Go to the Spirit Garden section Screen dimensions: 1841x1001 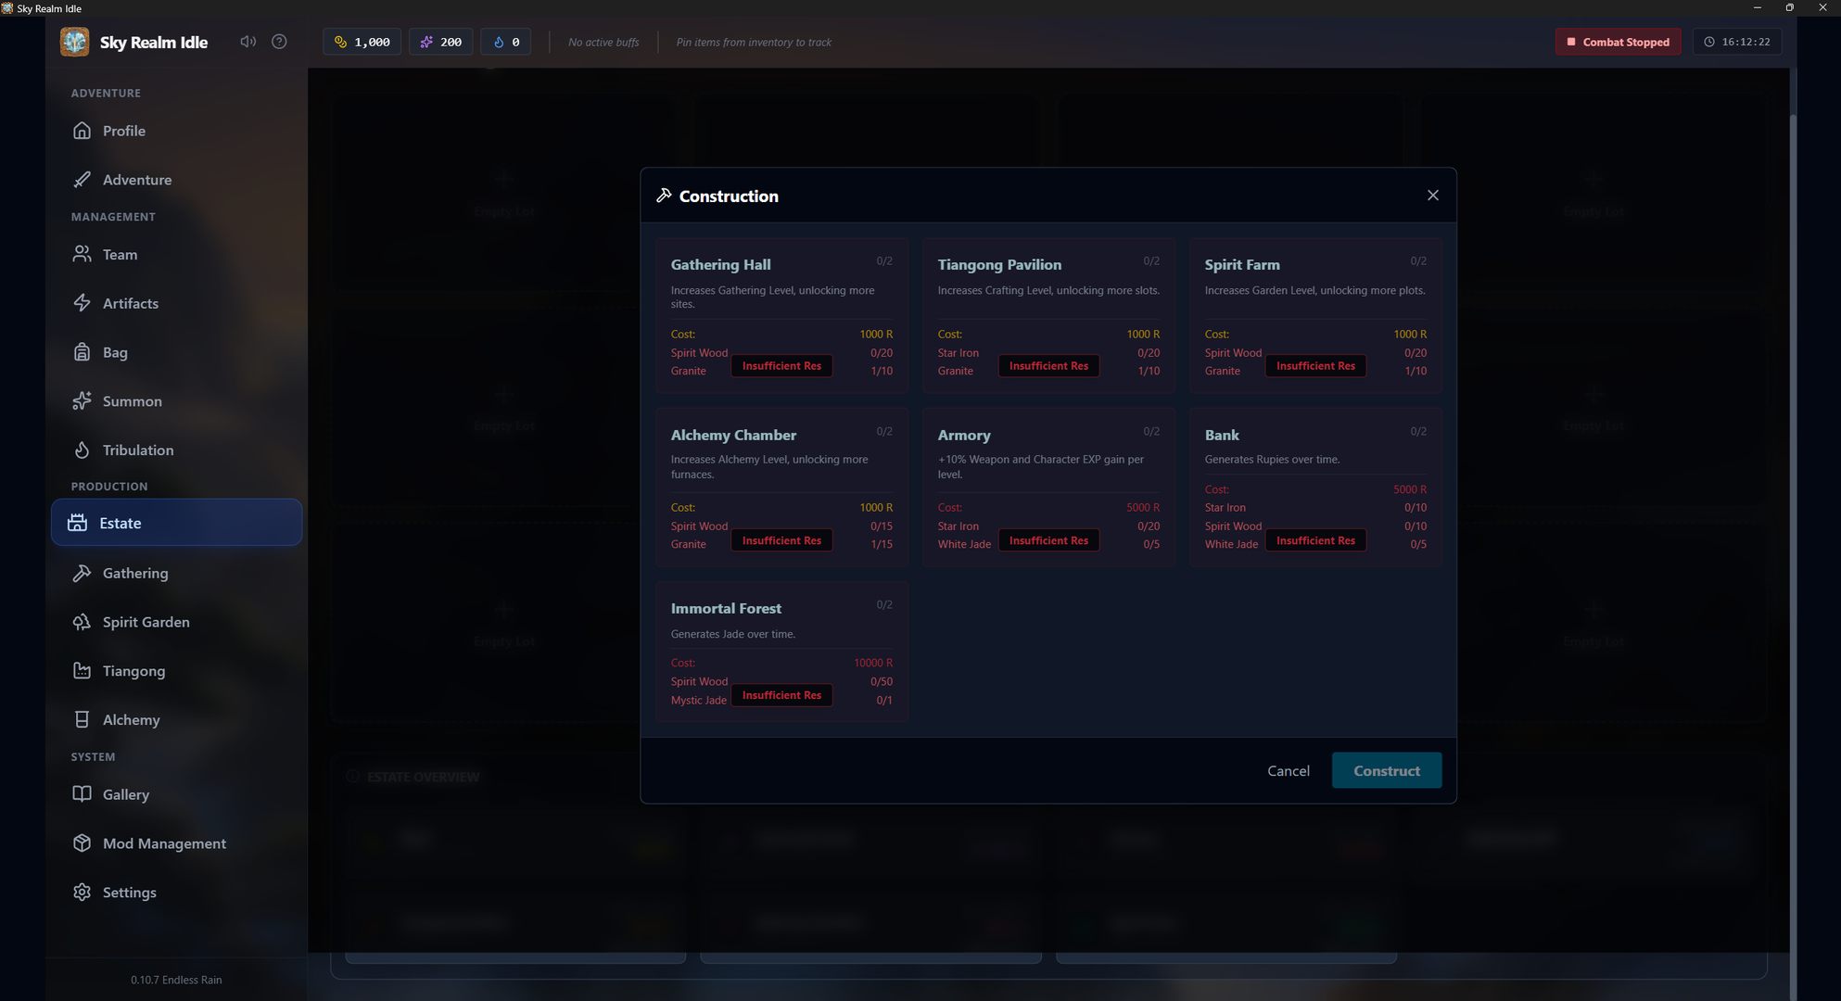(x=146, y=622)
